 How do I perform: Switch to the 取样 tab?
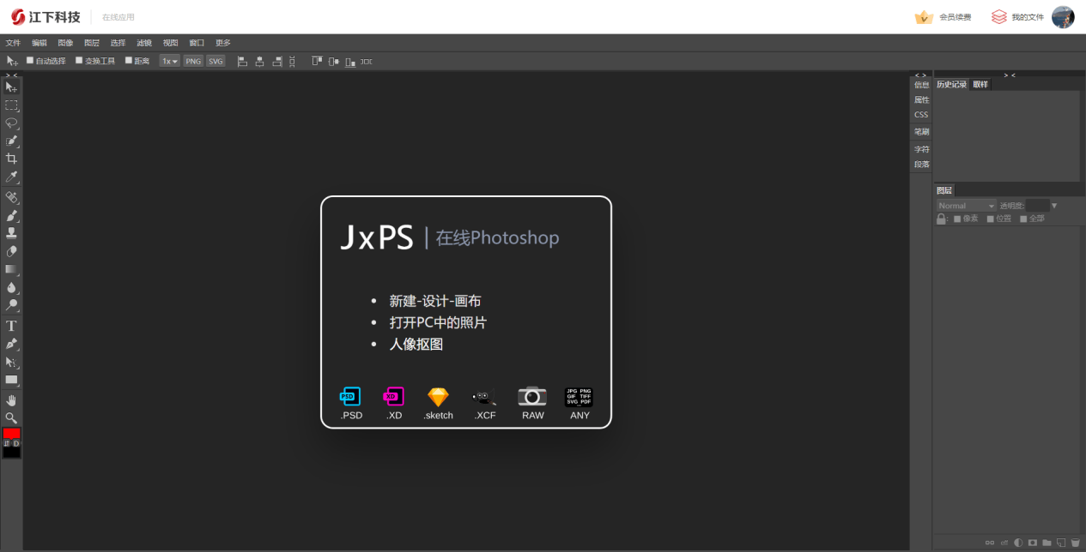pyautogui.click(x=980, y=84)
